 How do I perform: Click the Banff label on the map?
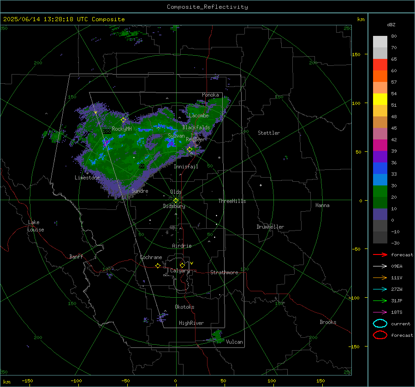point(76,256)
